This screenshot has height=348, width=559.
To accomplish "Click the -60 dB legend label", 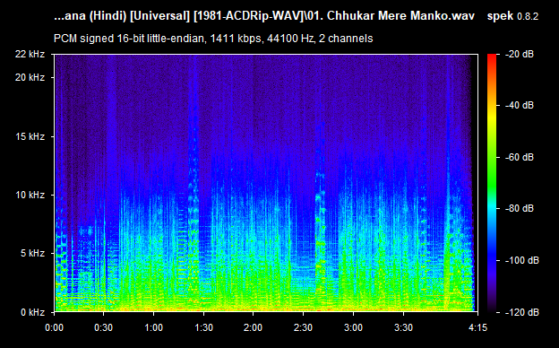I will [x=520, y=157].
